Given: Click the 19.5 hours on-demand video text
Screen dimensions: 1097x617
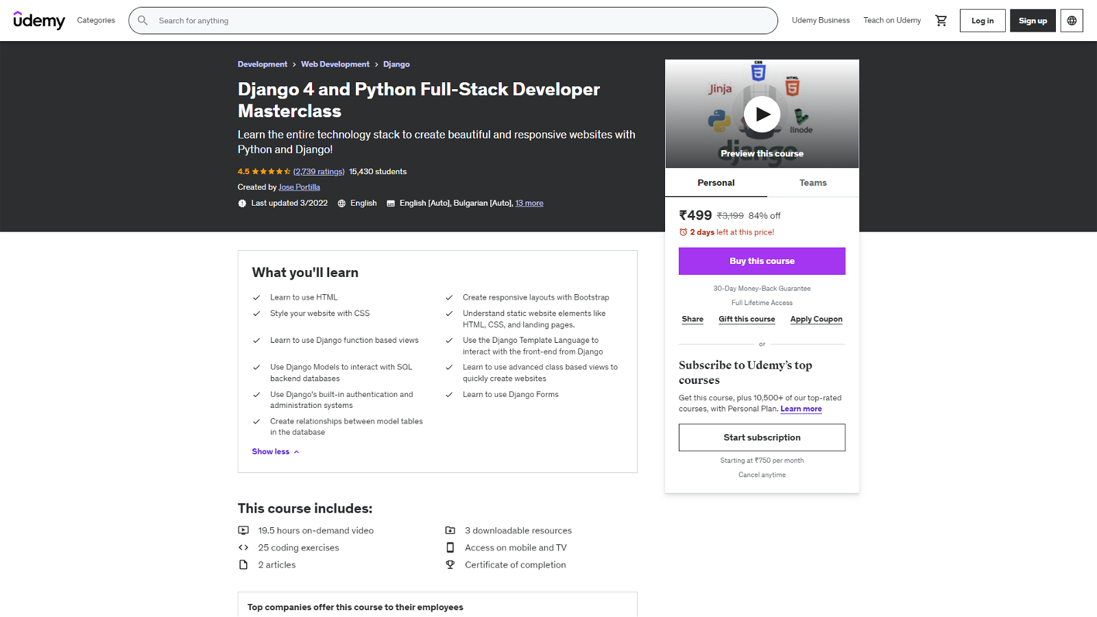Looking at the screenshot, I should (x=316, y=531).
